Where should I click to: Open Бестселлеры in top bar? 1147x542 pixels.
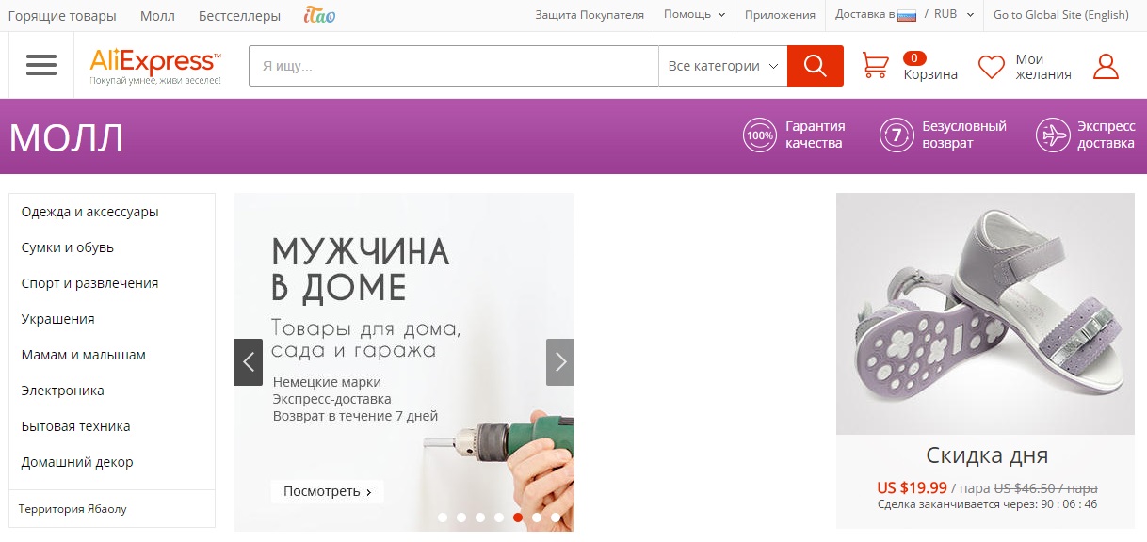239,16
